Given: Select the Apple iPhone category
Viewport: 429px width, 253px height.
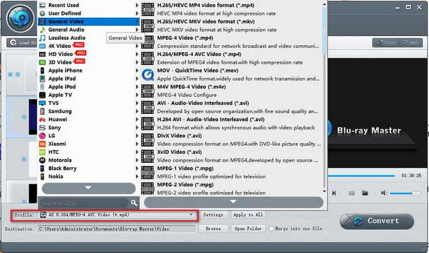Looking at the screenshot, I should pos(65,70).
